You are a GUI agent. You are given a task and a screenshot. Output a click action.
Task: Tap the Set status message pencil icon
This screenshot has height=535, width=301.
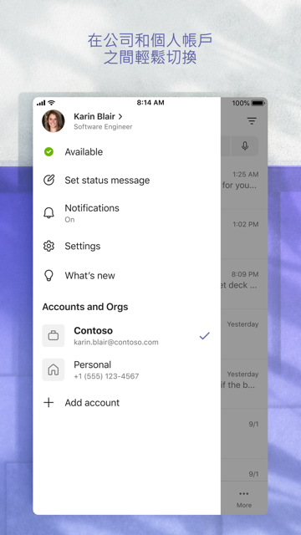tap(48, 181)
